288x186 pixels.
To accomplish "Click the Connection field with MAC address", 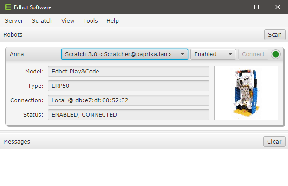I will point(129,100).
